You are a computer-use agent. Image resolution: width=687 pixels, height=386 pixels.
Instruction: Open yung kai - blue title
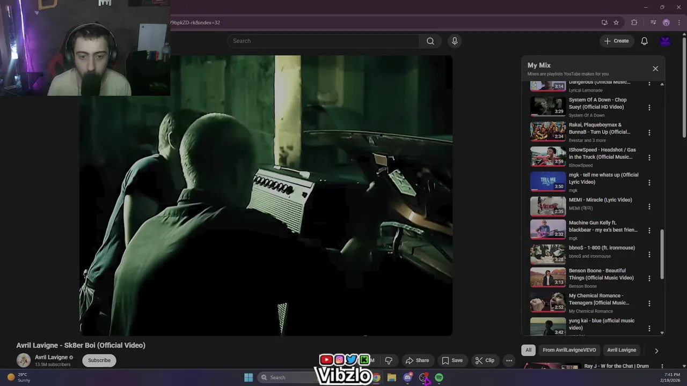click(602, 324)
